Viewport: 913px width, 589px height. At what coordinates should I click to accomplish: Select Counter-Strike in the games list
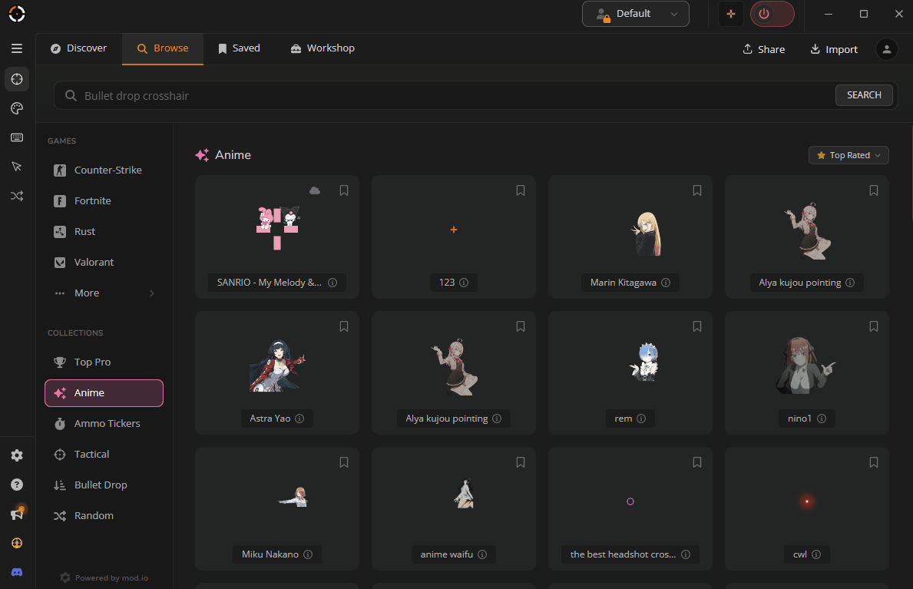(x=104, y=170)
